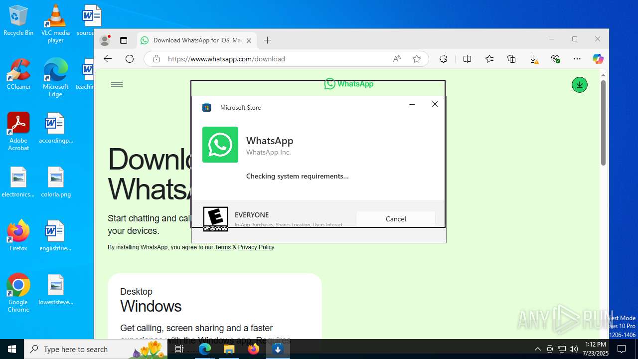Go back with the browser back arrow
The width and height of the screenshot is (638, 359).
click(x=108, y=59)
